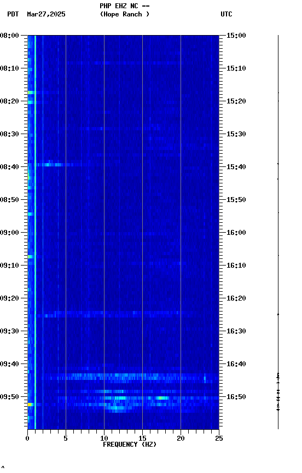Click the '09:20' PDT time label
This screenshot has height=473, width=302.
(9, 298)
